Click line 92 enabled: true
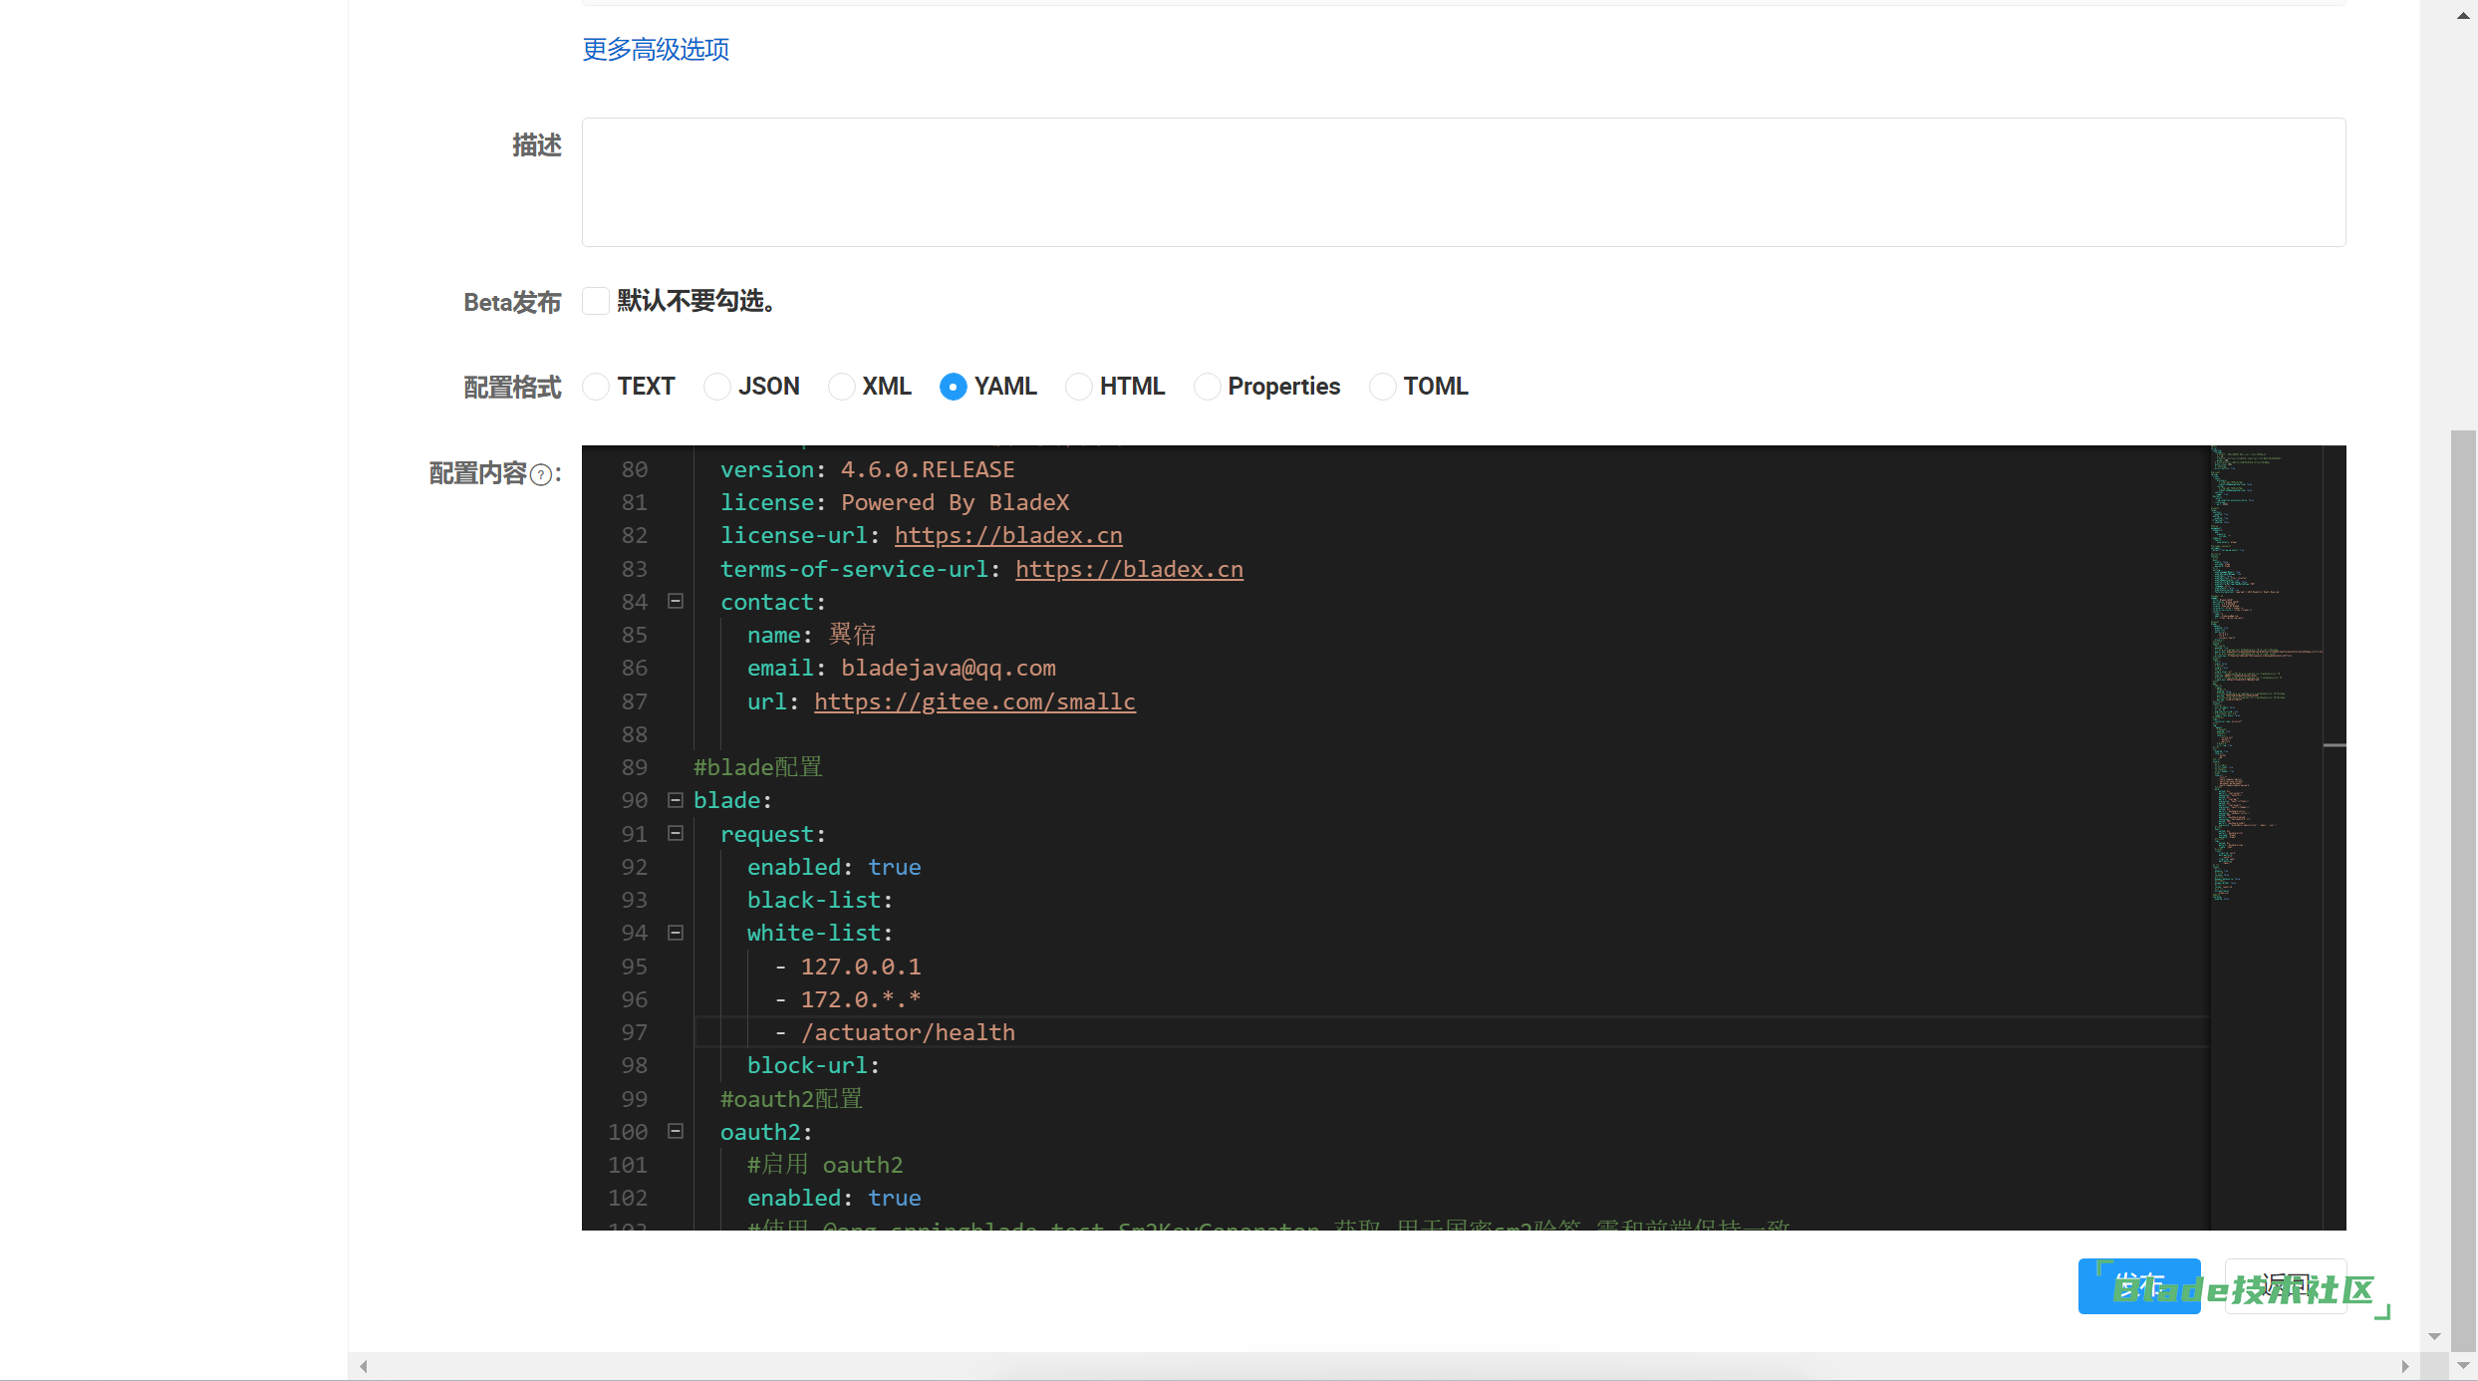The width and height of the screenshot is (2478, 1381). pos(834,867)
